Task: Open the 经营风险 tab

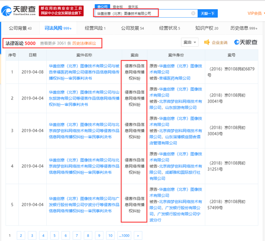Action: pyautogui.click(x=95, y=28)
